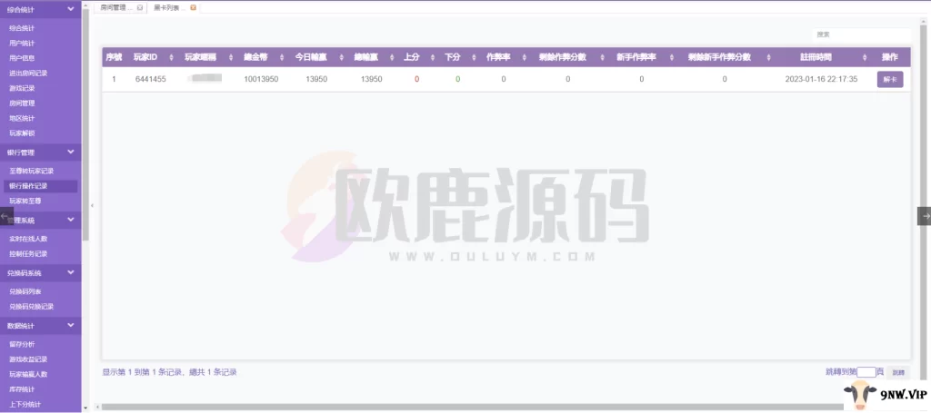Sort table by 玩家ID column arrows
The image size is (931, 413).
(172, 57)
